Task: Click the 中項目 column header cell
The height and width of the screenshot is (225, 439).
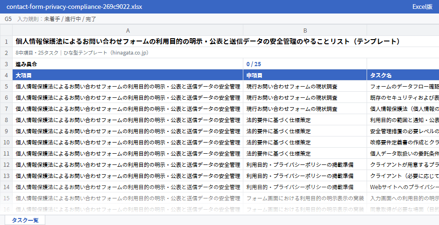Action: tap(305, 75)
